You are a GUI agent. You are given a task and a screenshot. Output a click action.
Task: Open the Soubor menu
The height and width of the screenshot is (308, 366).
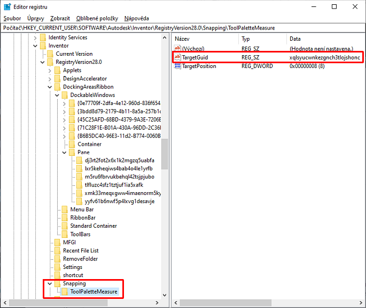[12, 18]
